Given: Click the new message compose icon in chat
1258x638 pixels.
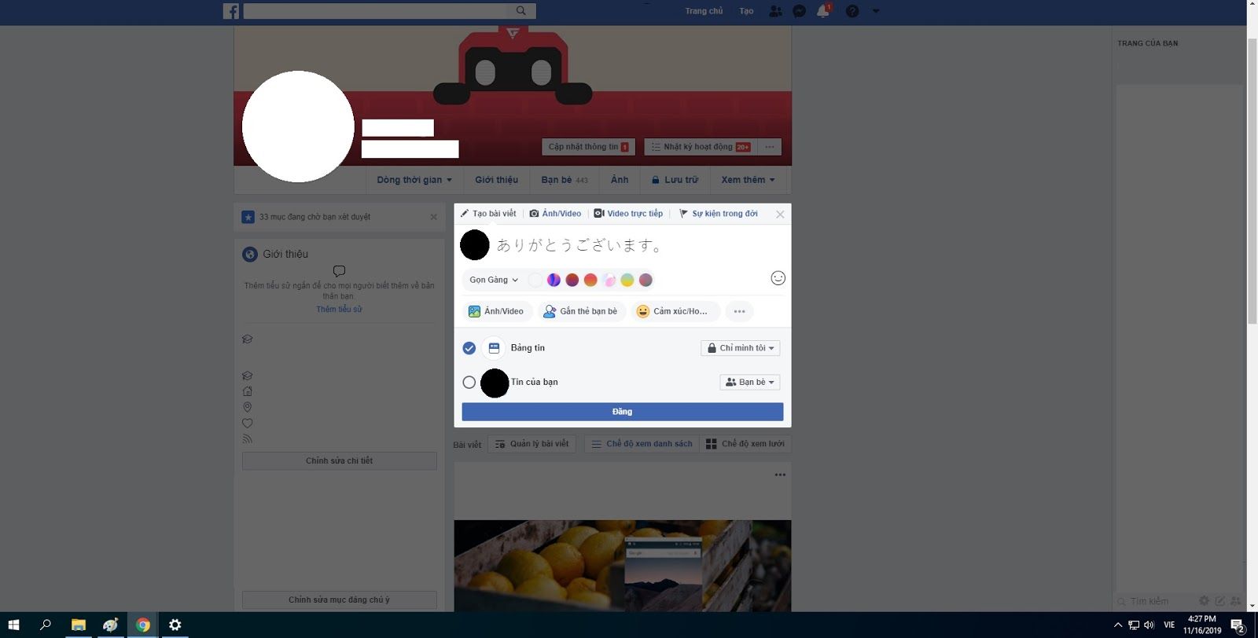Looking at the screenshot, I should click(1220, 601).
